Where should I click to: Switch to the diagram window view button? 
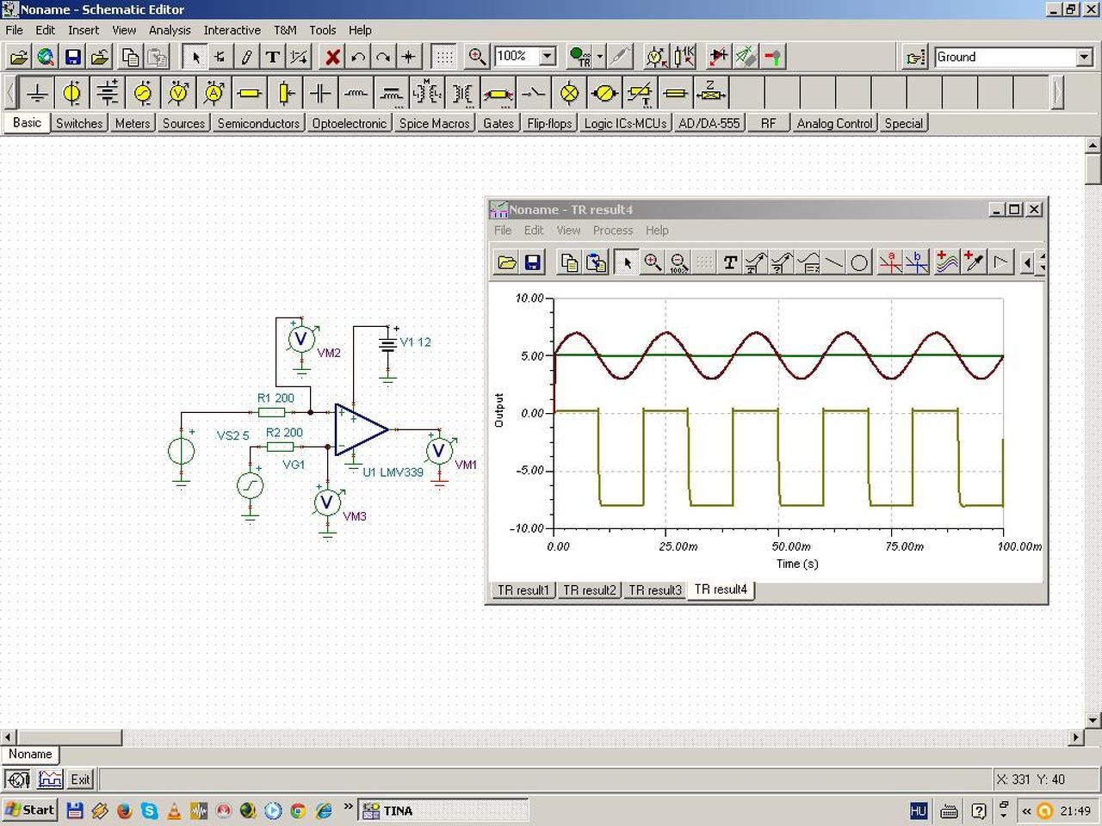coord(51,780)
